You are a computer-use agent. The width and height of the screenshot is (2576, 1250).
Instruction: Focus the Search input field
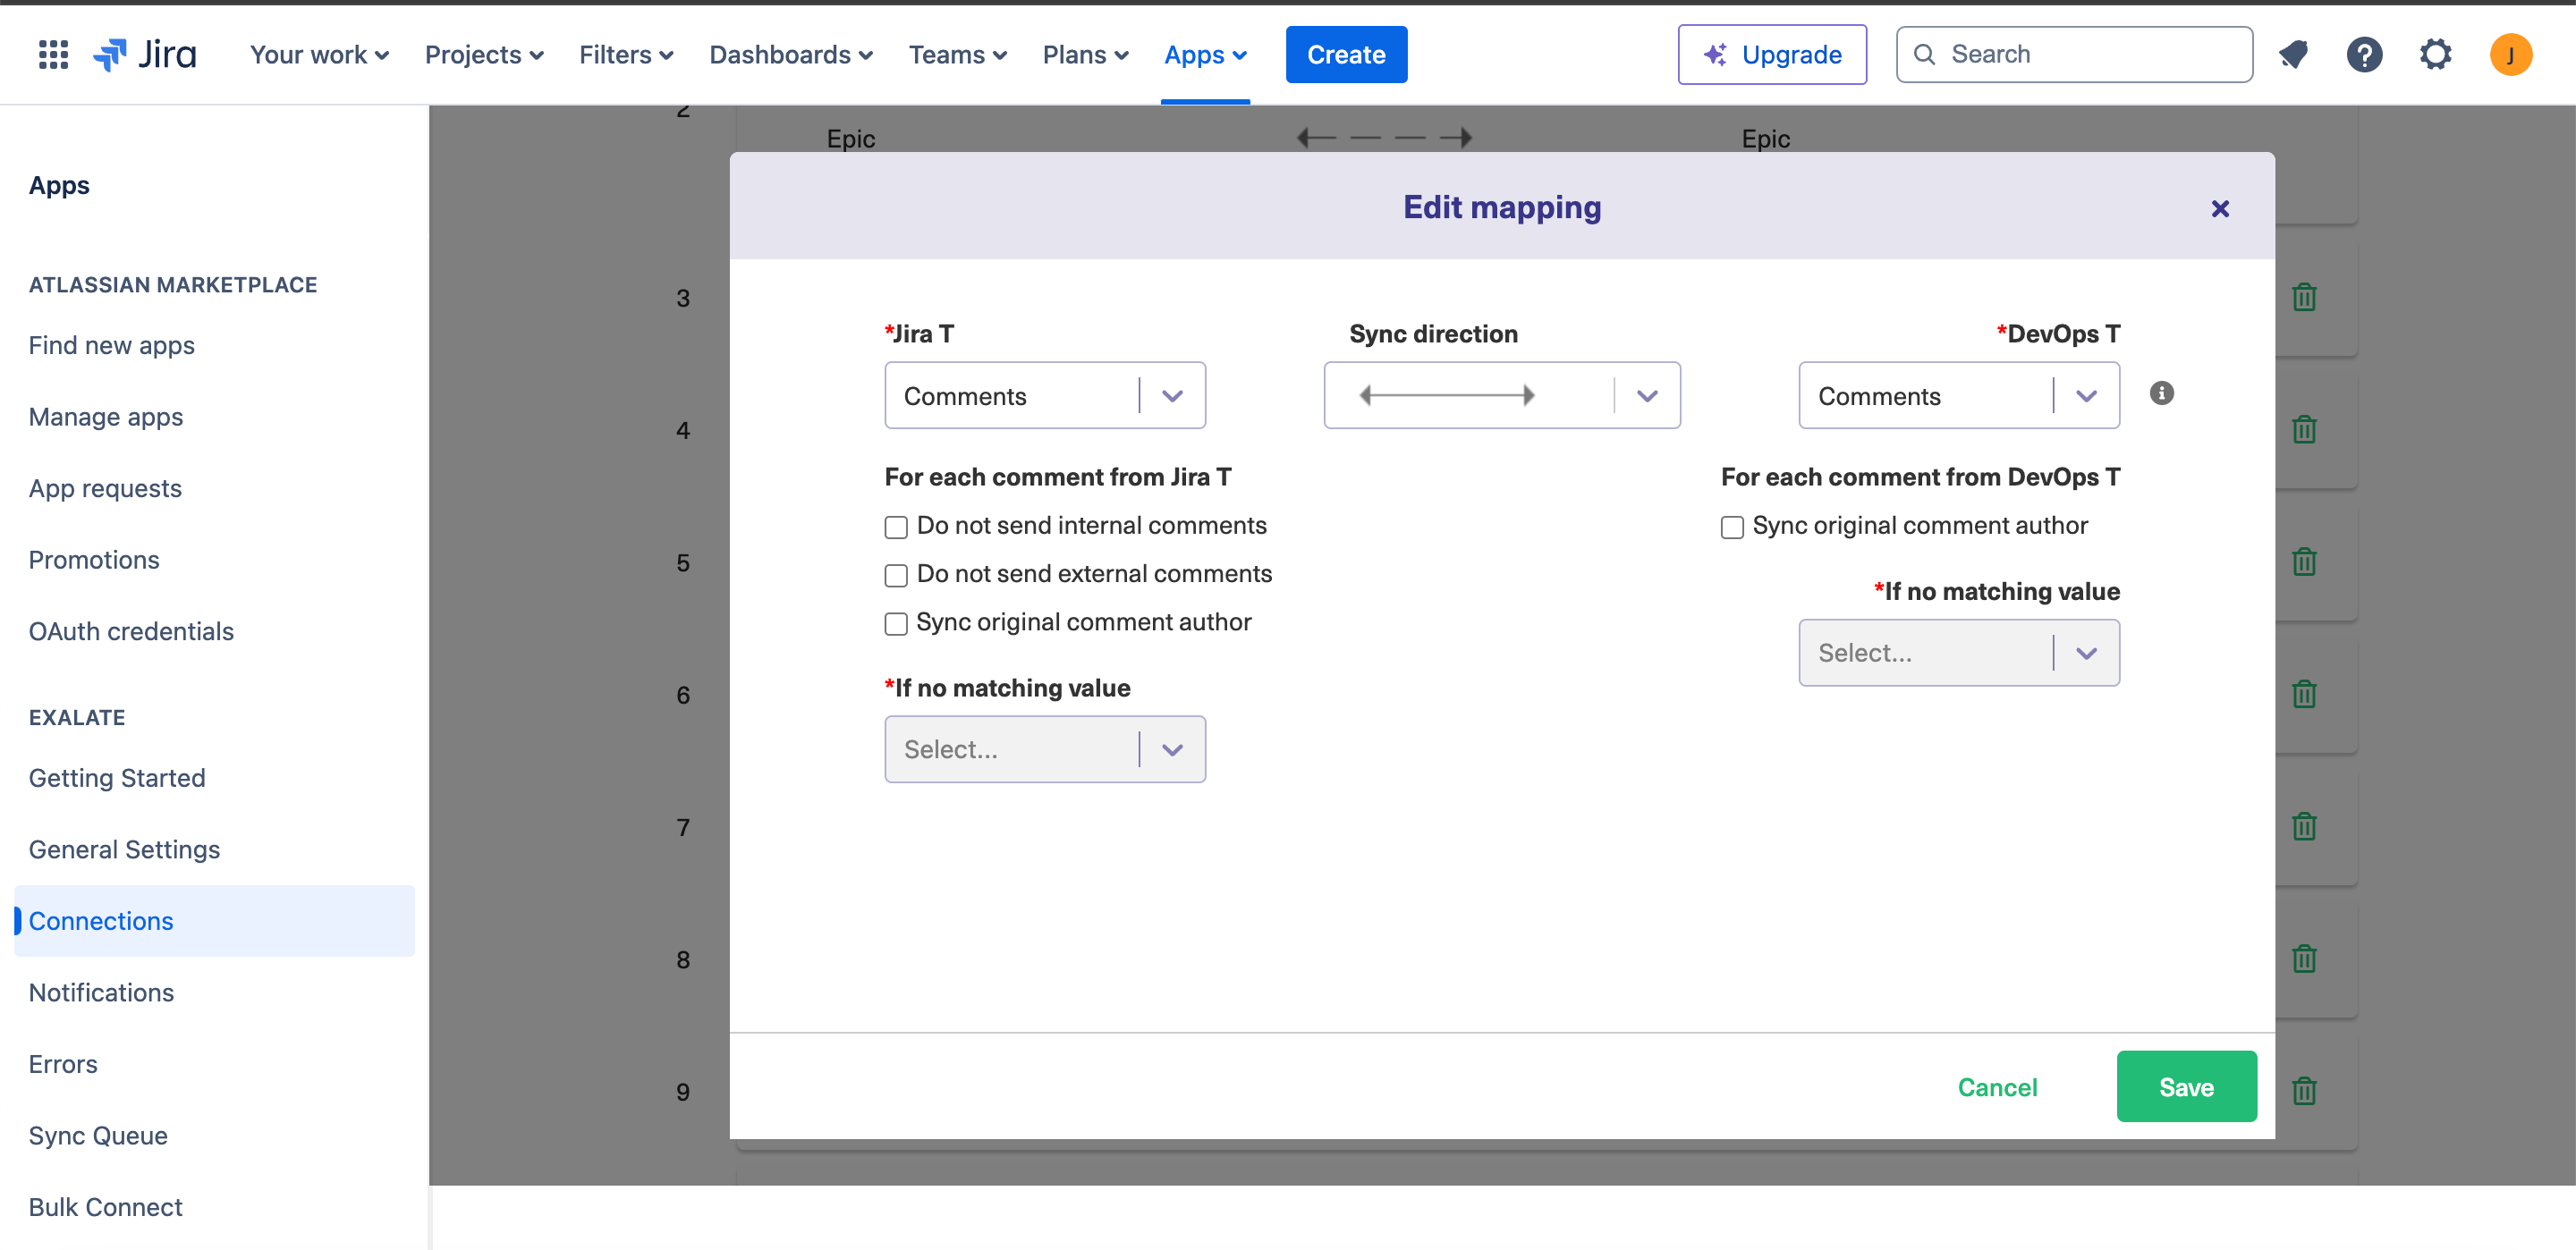coord(2074,54)
